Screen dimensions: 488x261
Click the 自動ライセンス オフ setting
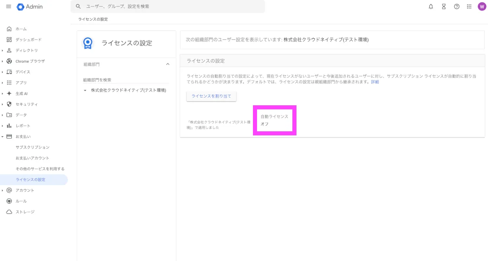(x=274, y=120)
